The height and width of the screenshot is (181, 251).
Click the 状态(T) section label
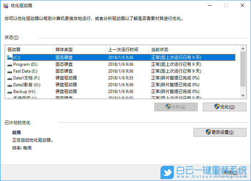point(12,38)
